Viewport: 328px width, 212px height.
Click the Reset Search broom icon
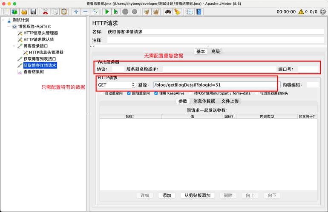tap(177, 12)
